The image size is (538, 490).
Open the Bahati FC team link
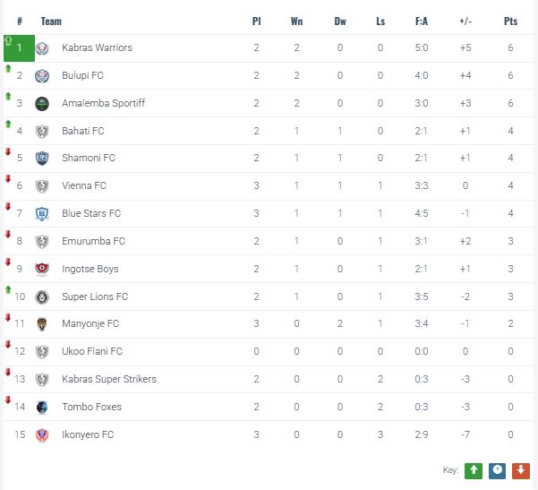point(83,132)
